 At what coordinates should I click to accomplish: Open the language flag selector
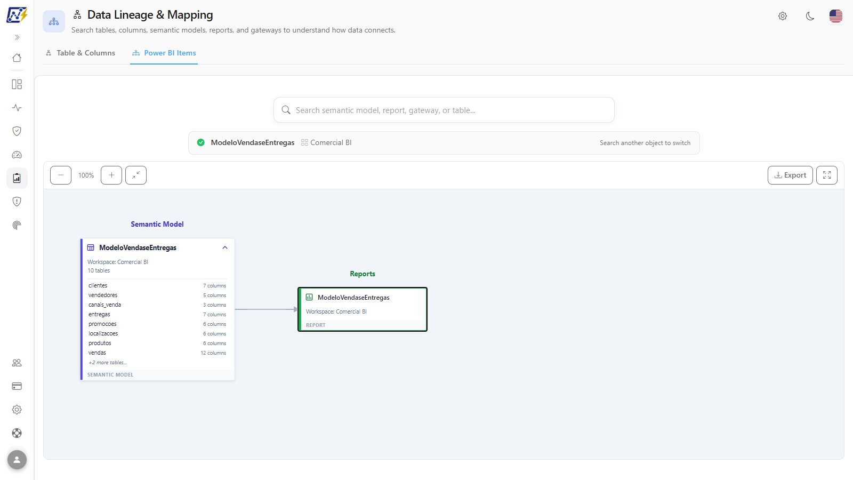click(836, 16)
